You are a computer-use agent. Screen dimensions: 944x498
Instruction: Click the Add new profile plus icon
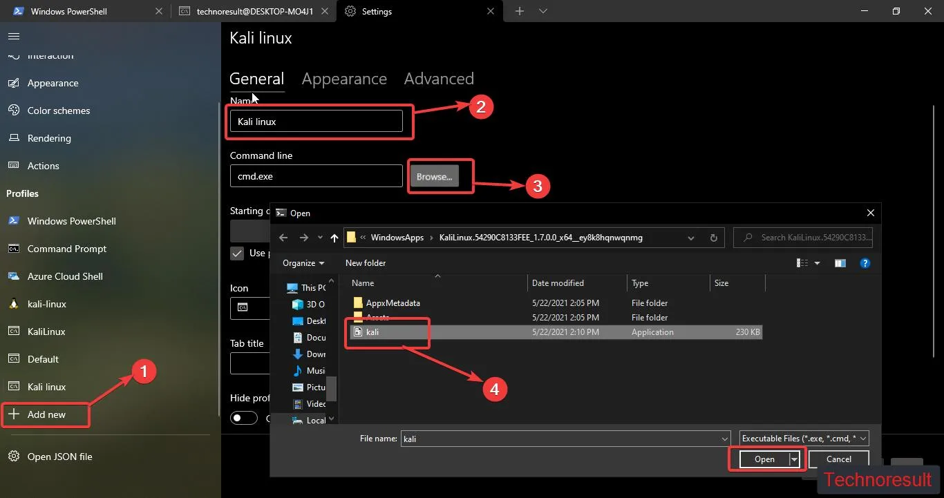[13, 414]
